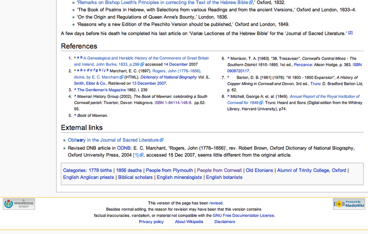Open ISBN 1-84114-148-8 link
The width and height of the screenshot is (368, 234).
coord(173,103)
